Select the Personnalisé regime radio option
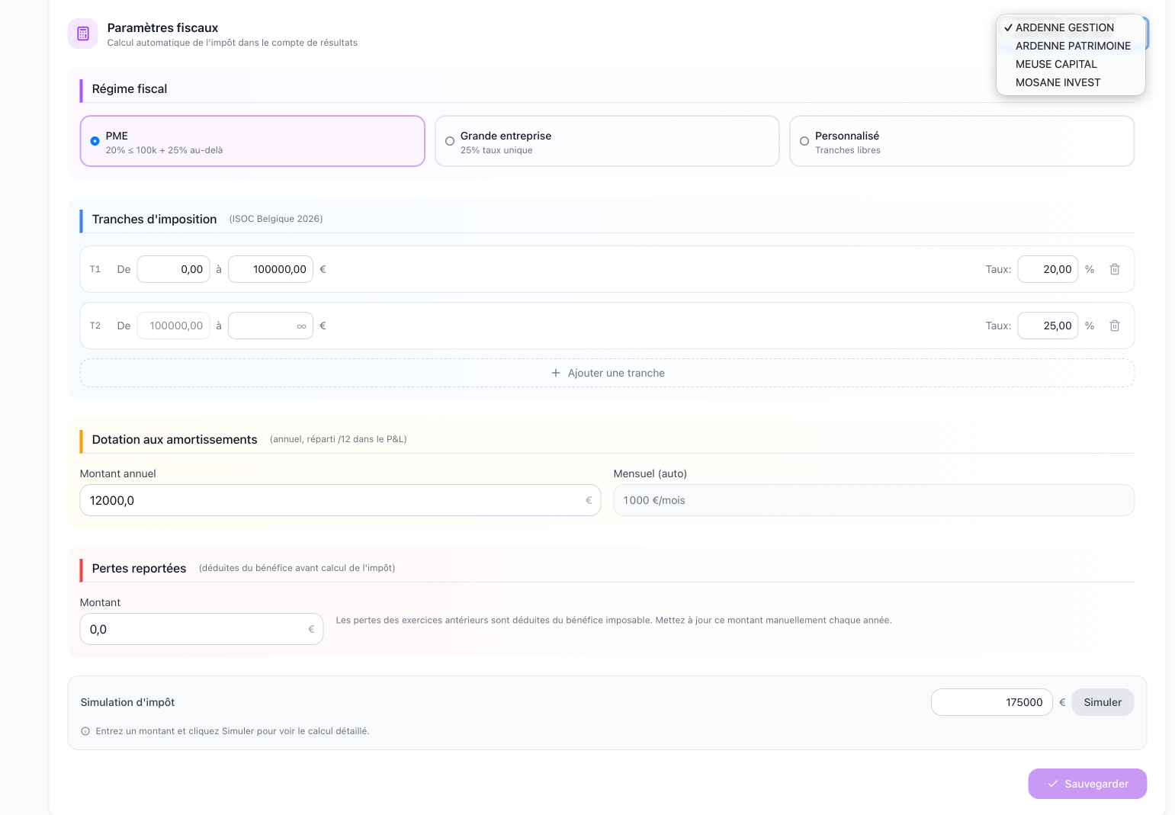This screenshot has width=1175, height=815. pyautogui.click(x=804, y=141)
